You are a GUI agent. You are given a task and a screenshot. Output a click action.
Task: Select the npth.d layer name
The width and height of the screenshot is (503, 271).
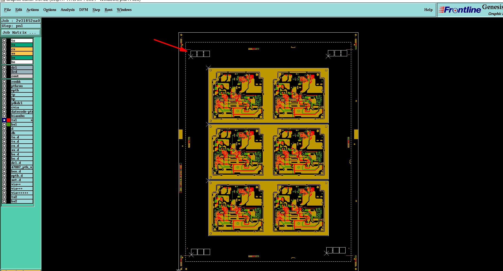22,176
